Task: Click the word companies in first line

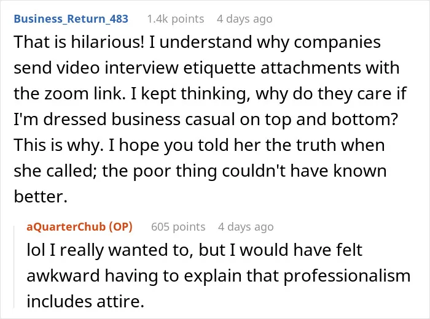Action: tap(337, 42)
